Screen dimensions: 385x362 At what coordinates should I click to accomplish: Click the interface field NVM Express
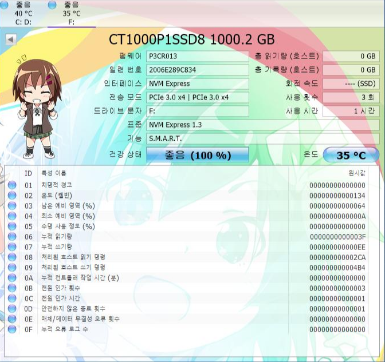pyautogui.click(x=198, y=83)
